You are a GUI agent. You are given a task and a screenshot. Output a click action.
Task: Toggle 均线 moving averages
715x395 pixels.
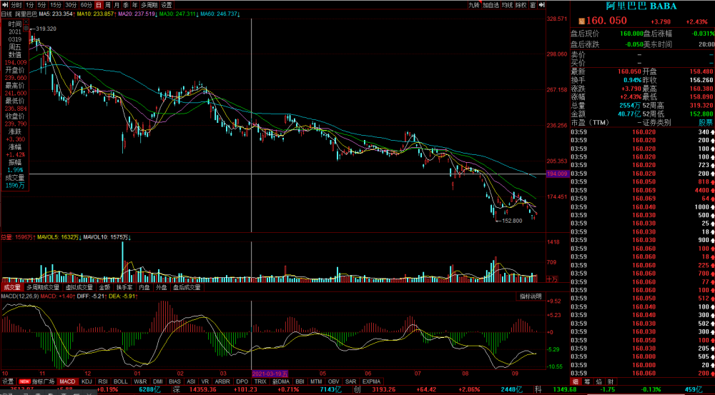point(507,5)
